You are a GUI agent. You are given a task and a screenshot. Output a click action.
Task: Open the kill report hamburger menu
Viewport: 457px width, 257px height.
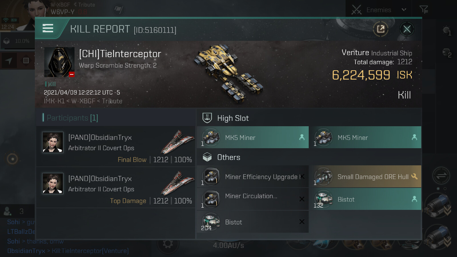pos(48,28)
